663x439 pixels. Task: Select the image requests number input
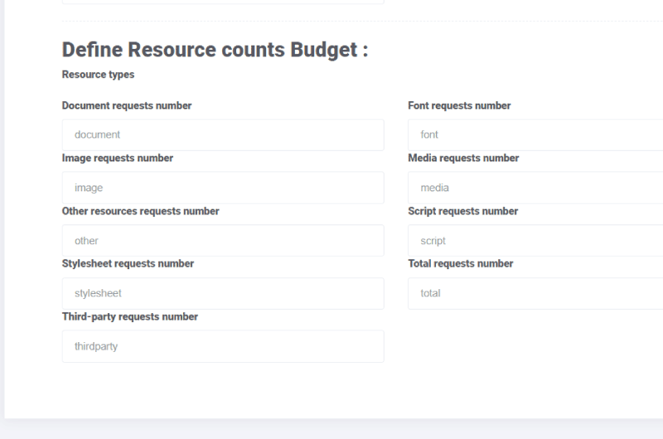(x=223, y=187)
